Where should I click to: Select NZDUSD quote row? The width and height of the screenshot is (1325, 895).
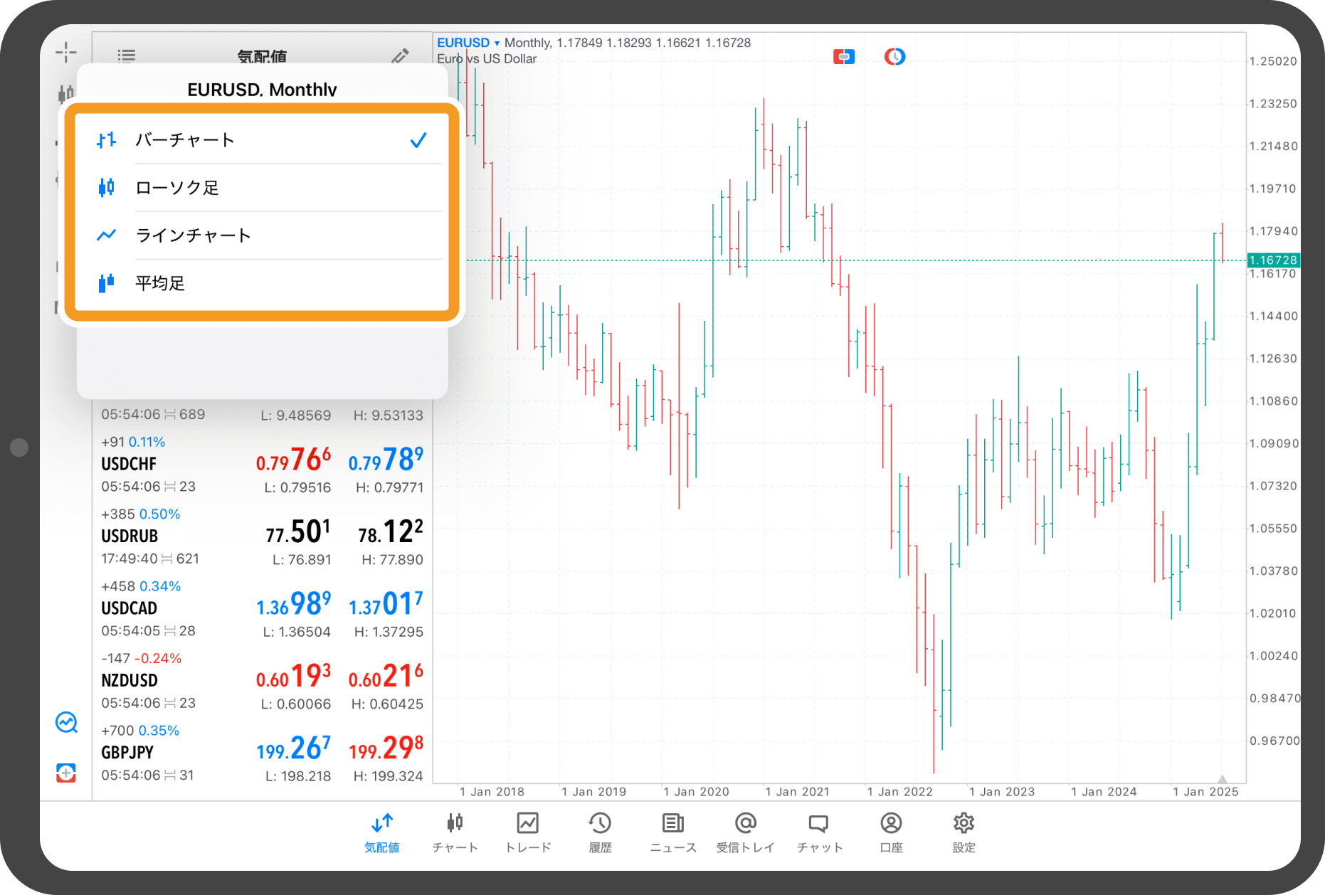[x=262, y=681]
